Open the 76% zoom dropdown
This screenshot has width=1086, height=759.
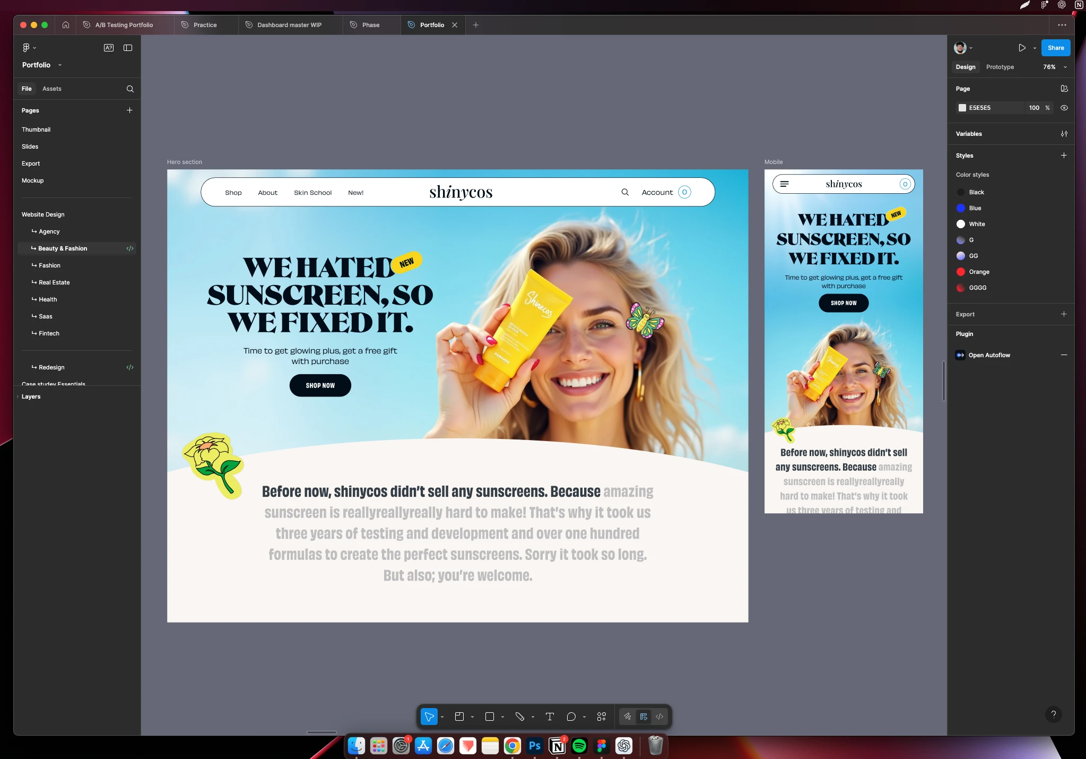[x=1055, y=67]
